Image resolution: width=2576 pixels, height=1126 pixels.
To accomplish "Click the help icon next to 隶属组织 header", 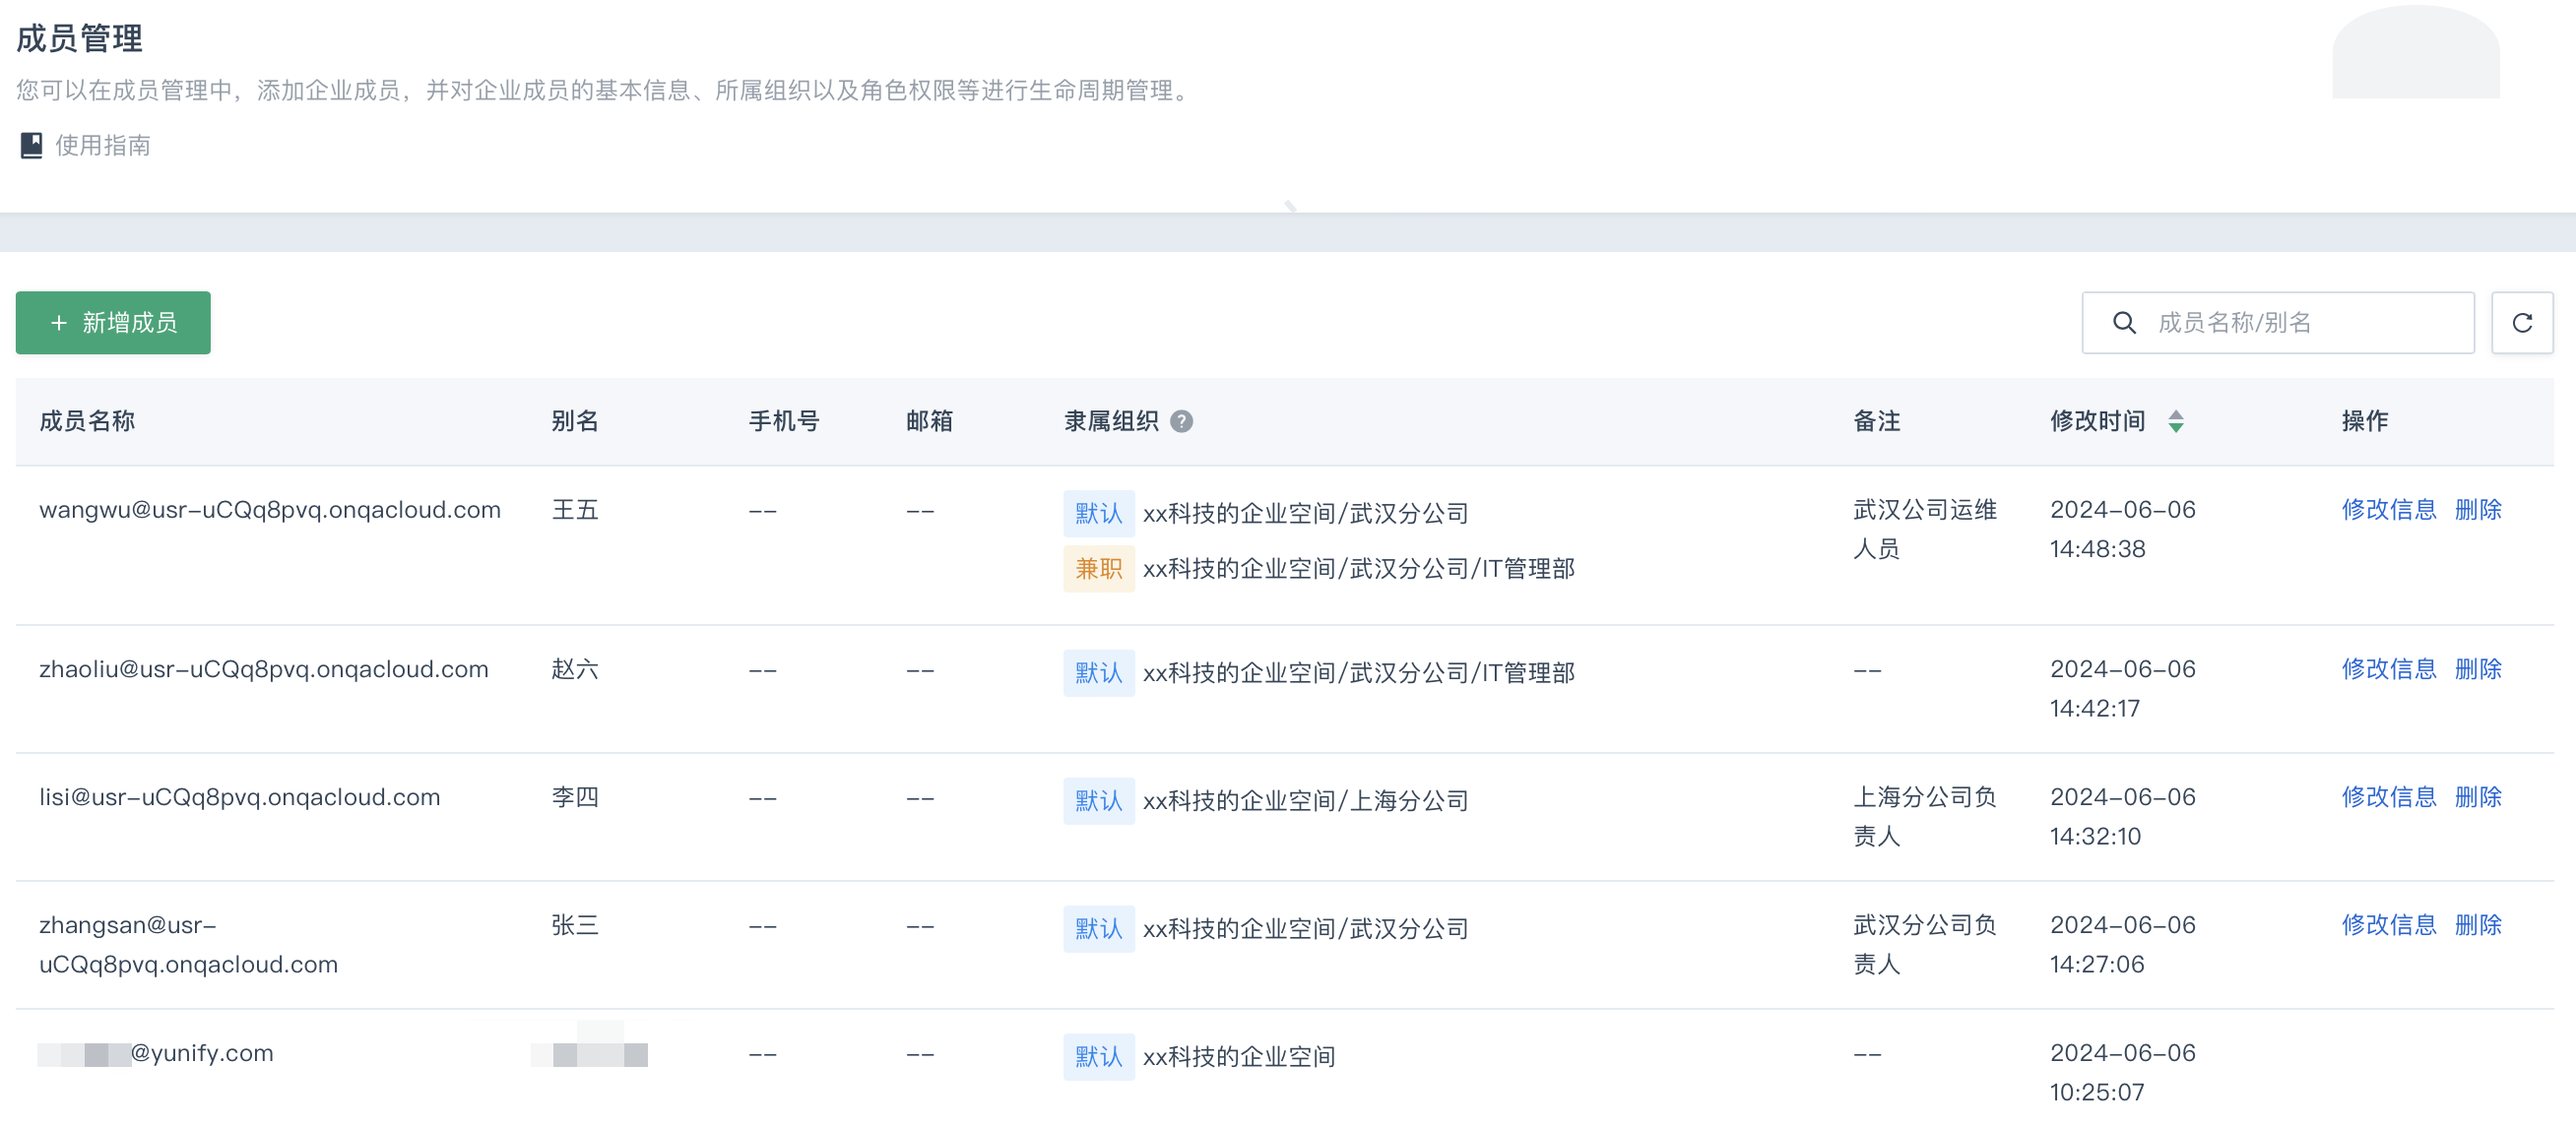I will coord(1183,421).
